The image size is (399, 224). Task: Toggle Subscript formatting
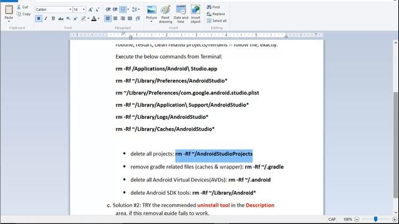click(x=68, y=18)
